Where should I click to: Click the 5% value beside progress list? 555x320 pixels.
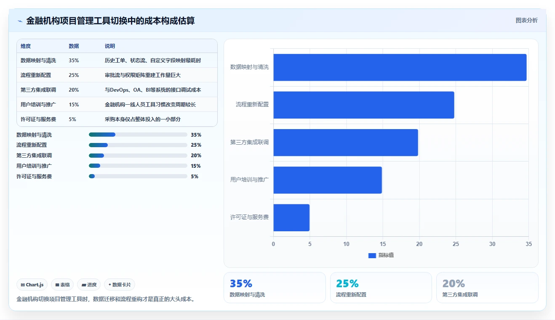[x=195, y=177]
